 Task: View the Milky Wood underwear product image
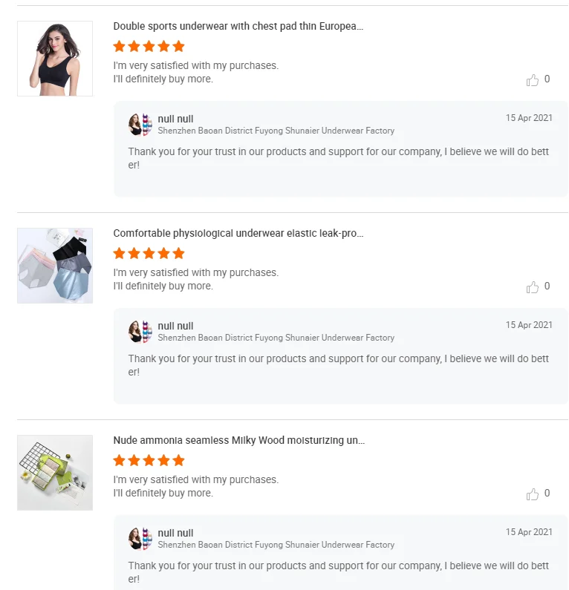55,473
